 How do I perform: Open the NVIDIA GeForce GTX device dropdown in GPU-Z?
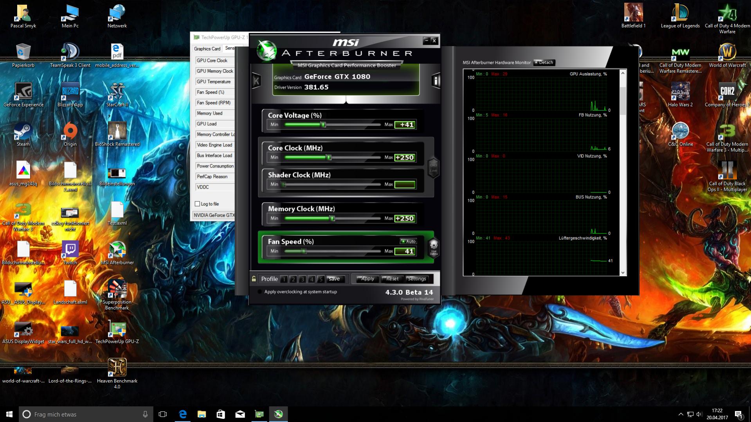click(214, 215)
